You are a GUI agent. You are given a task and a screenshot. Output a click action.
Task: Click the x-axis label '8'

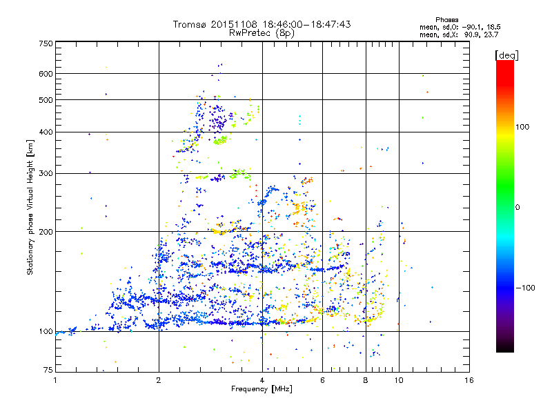coord(366,380)
